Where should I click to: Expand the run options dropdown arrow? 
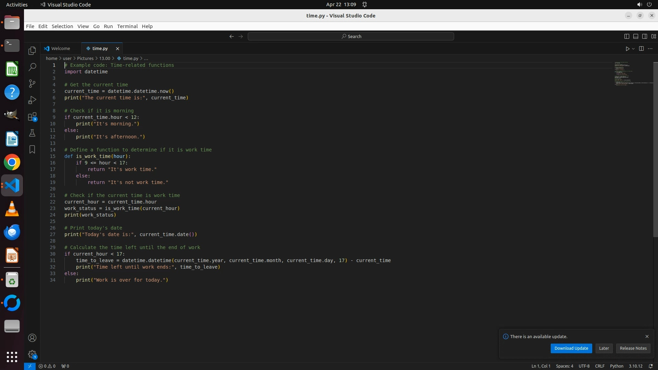click(633, 49)
